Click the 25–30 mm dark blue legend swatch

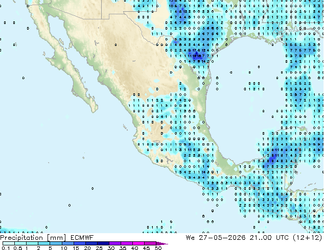[x=103, y=243]
